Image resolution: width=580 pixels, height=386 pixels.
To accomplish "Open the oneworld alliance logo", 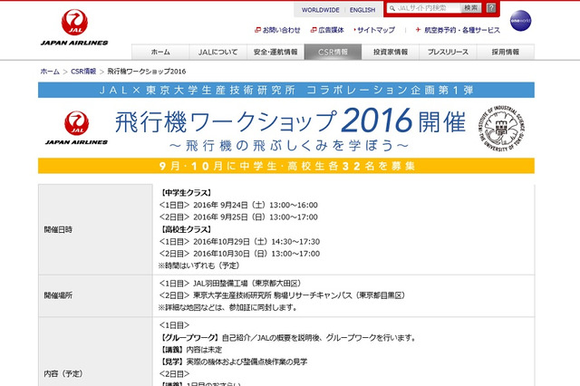I will tap(520, 21).
